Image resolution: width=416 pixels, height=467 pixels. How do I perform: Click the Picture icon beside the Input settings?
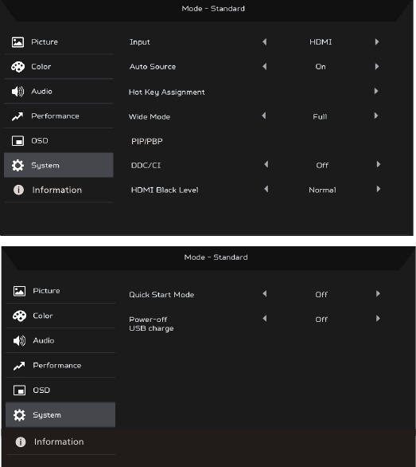pos(17,42)
